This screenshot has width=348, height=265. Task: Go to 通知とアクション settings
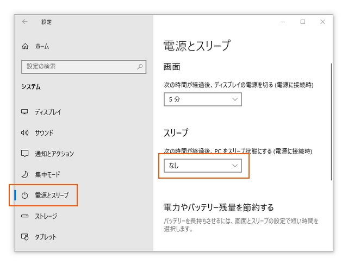pyautogui.click(x=54, y=154)
